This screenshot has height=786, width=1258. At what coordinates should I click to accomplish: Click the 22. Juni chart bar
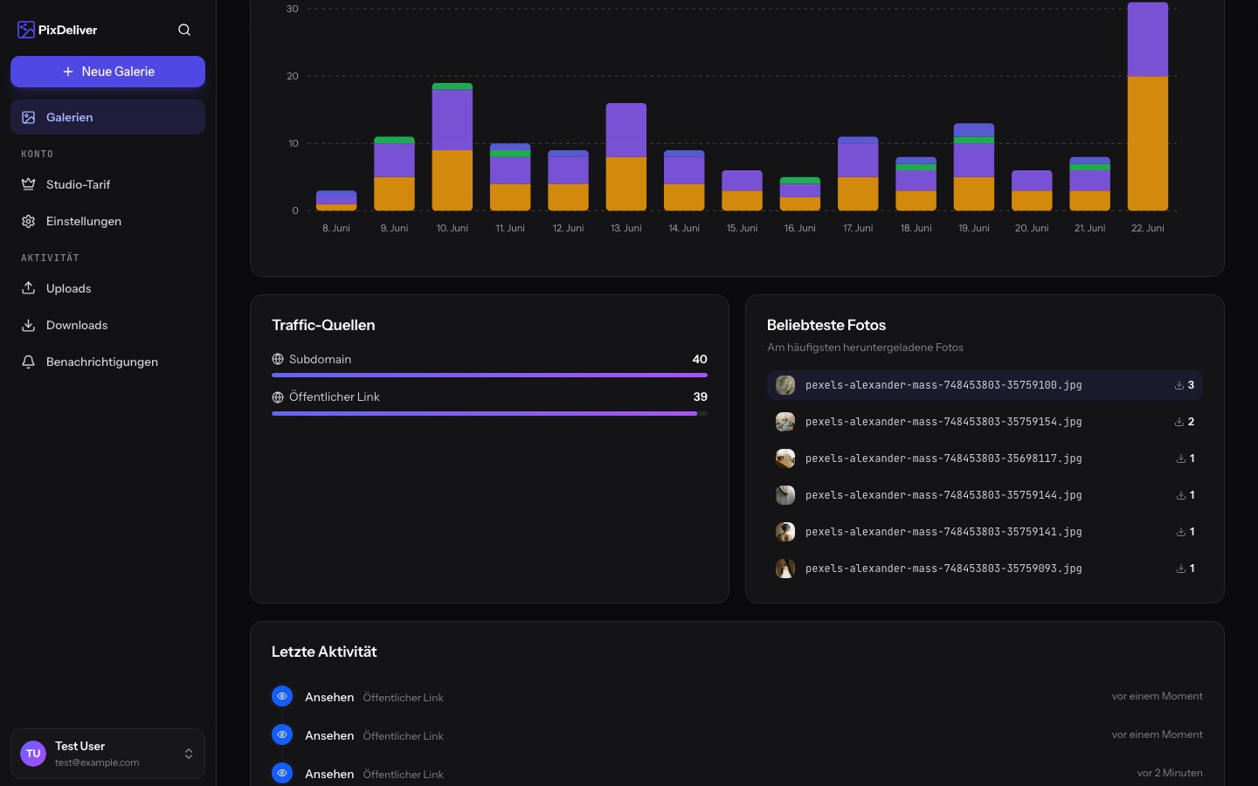coord(1147,107)
